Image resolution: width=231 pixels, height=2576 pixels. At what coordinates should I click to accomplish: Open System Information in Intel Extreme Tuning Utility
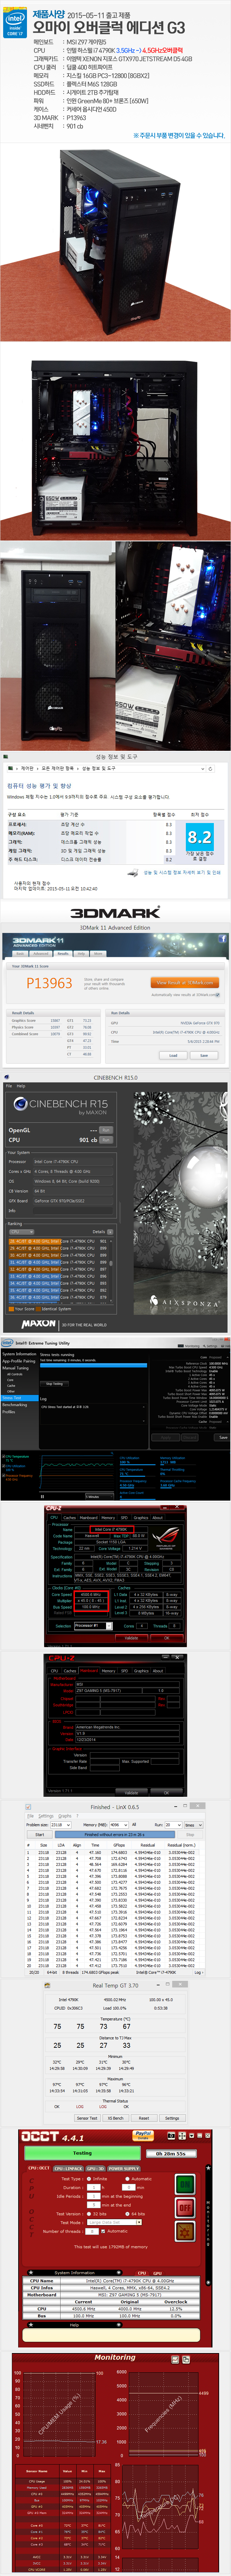pyautogui.click(x=19, y=1354)
